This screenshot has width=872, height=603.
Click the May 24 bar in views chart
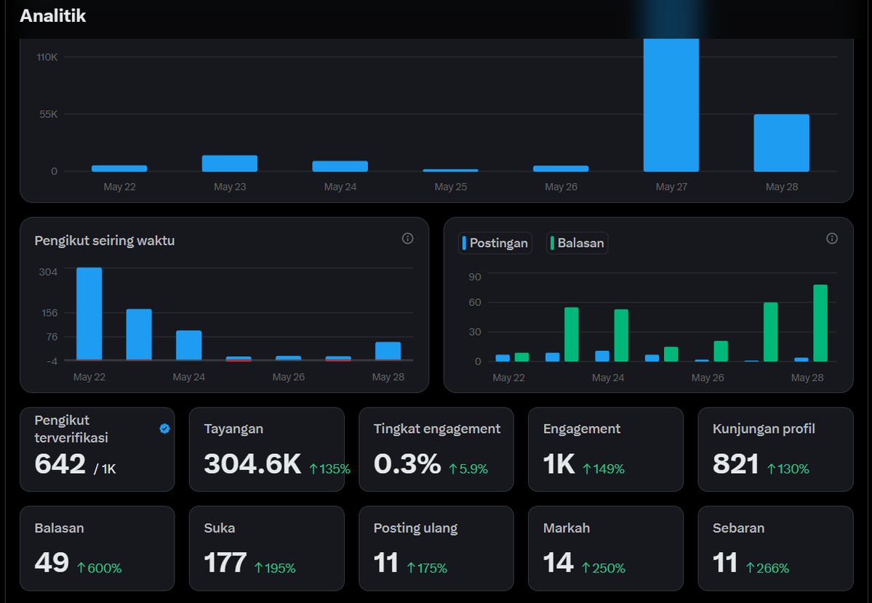point(340,166)
